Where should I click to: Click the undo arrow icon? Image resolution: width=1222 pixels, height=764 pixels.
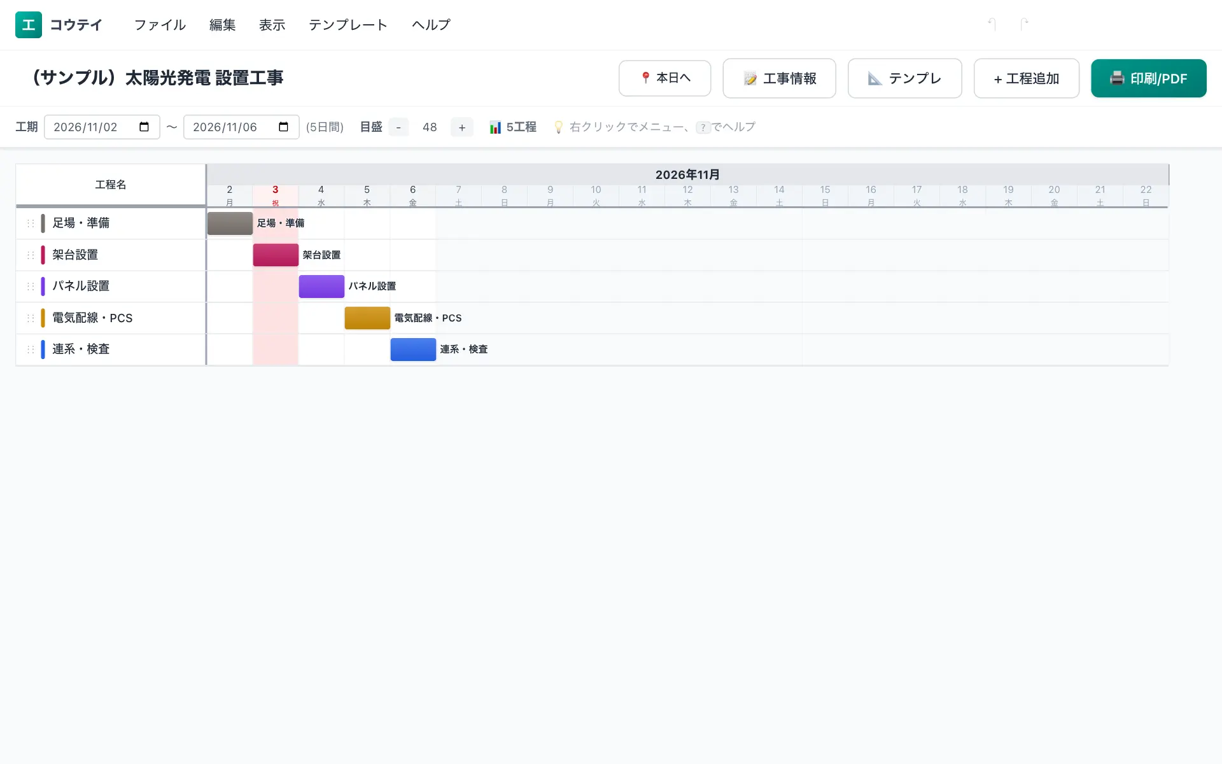click(992, 24)
